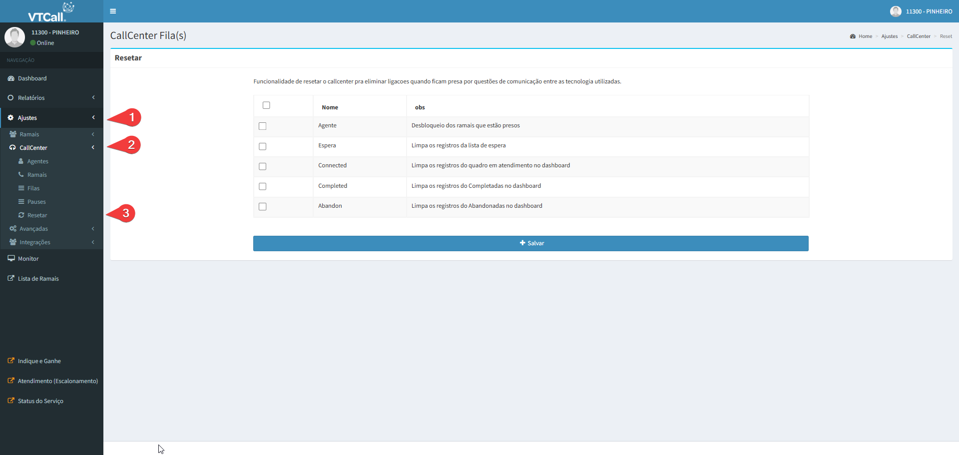Click the user avatar in top-right header
Screen dimensions: 959x455
pos(896,11)
